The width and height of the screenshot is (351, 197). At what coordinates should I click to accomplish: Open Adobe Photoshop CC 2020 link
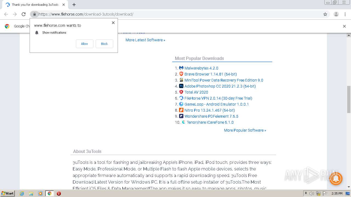pos(220,86)
